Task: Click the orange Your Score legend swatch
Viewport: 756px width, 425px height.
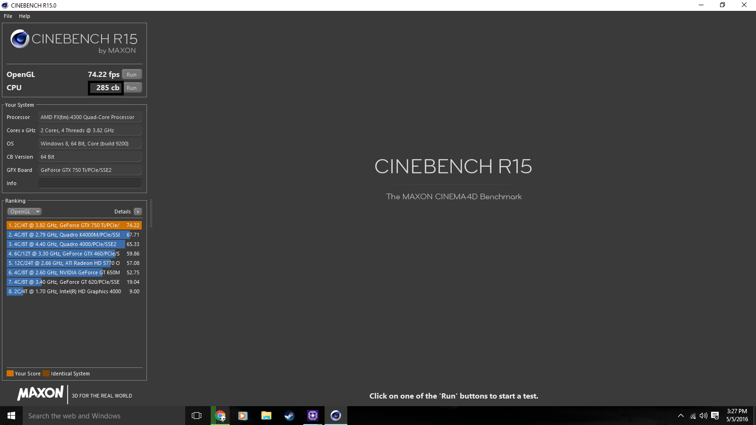Action: 10,374
